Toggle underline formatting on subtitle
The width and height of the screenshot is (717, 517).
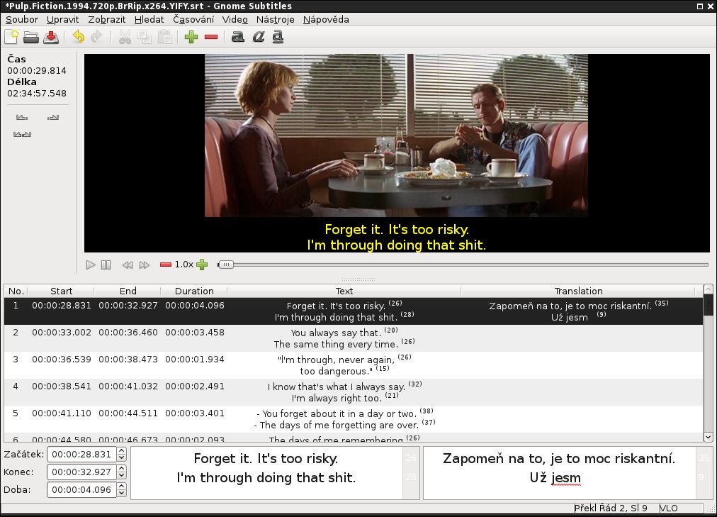click(278, 38)
